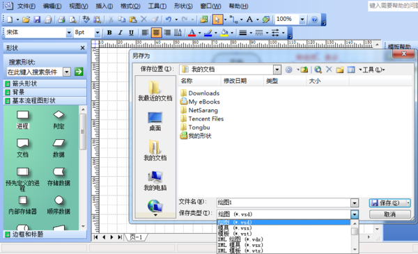
Task: Click the Copy icon in toolbar
Action: pyautogui.click(x=122, y=19)
